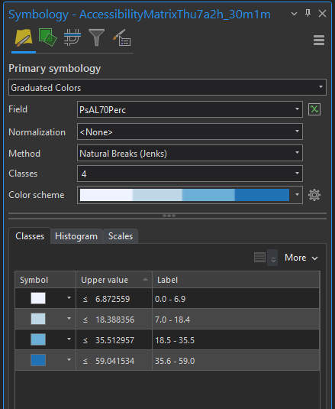The height and width of the screenshot is (409, 335).
Task: Click the reverse-order button beside More
Action: [x=272, y=258]
